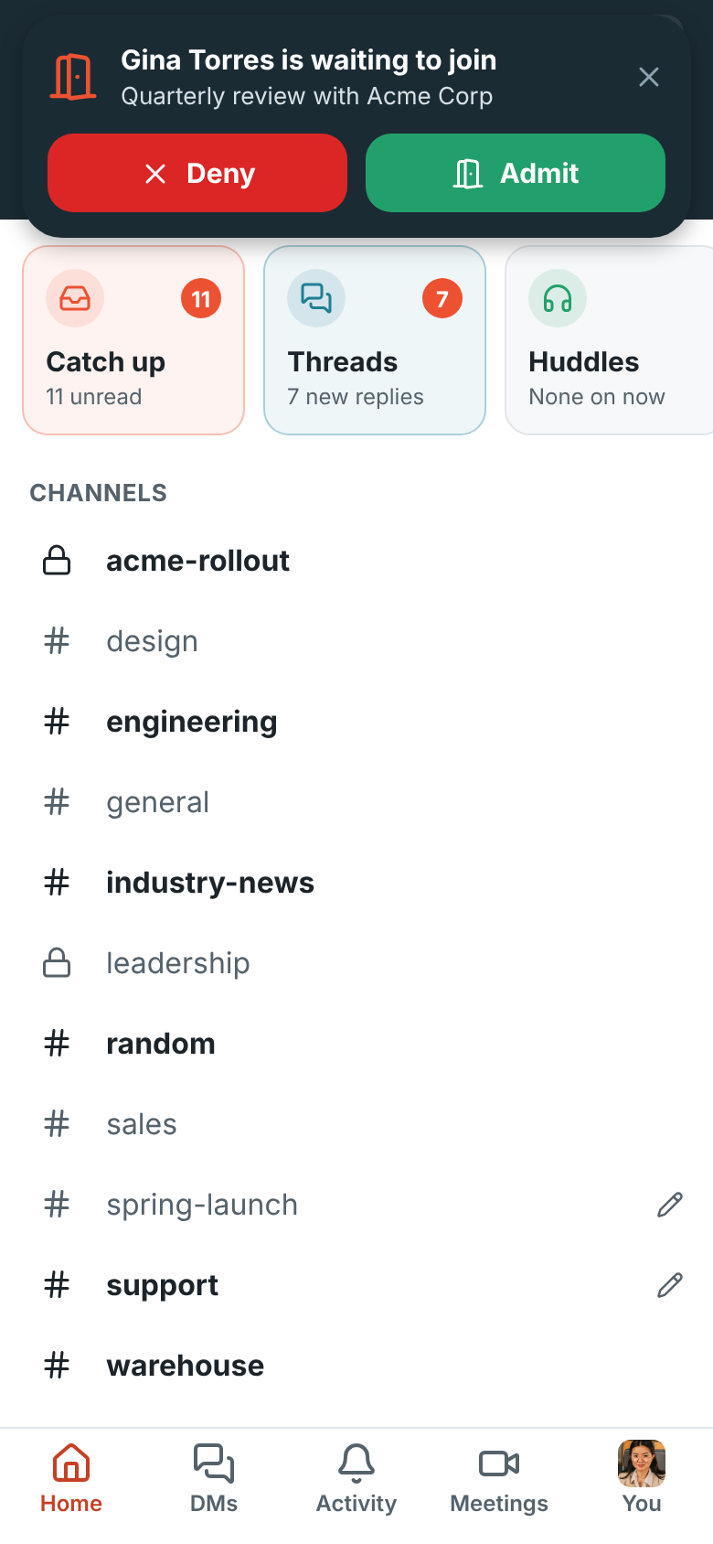713x1544 pixels.
Task: Open the engineering channel
Action: coord(356,722)
